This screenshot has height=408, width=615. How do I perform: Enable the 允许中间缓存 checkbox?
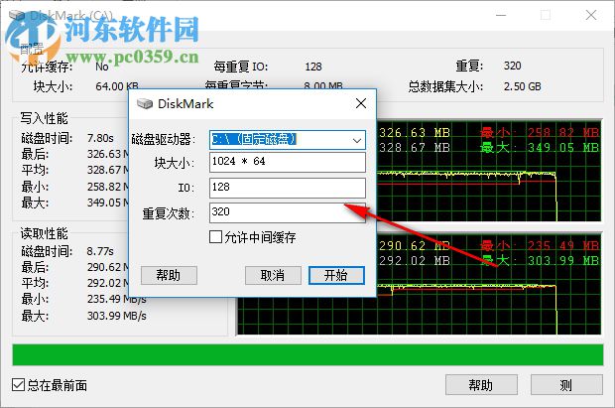pos(215,237)
